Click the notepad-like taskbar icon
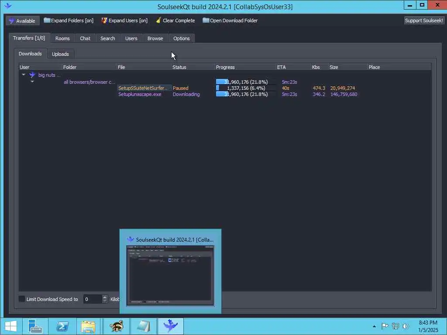 [143, 326]
